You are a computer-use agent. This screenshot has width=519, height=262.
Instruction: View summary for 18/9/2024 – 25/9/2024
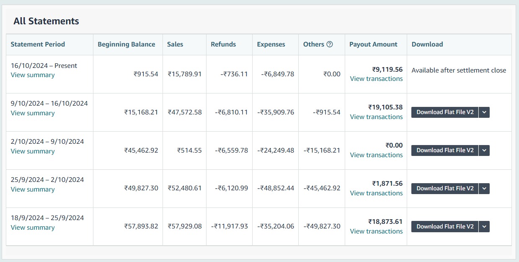pyautogui.click(x=33, y=228)
